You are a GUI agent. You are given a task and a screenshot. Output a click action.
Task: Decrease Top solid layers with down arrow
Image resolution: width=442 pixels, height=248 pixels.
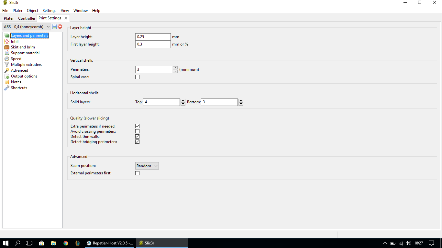pos(183,104)
